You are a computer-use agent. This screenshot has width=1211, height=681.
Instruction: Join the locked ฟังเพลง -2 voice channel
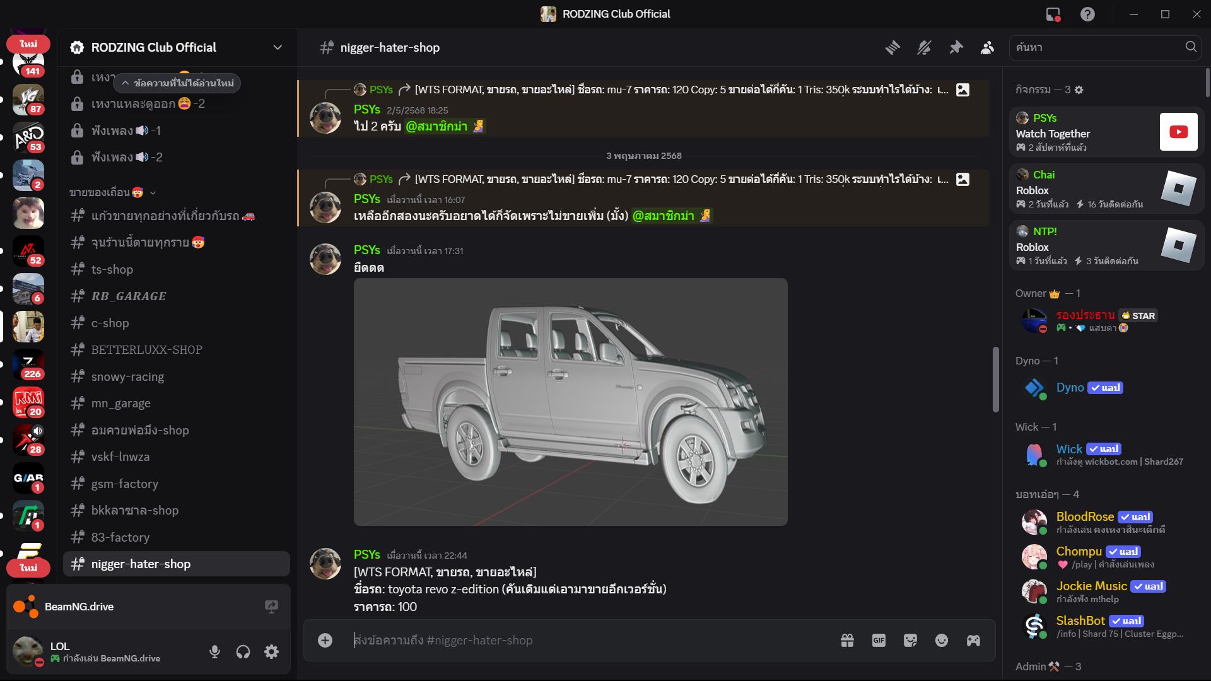177,157
